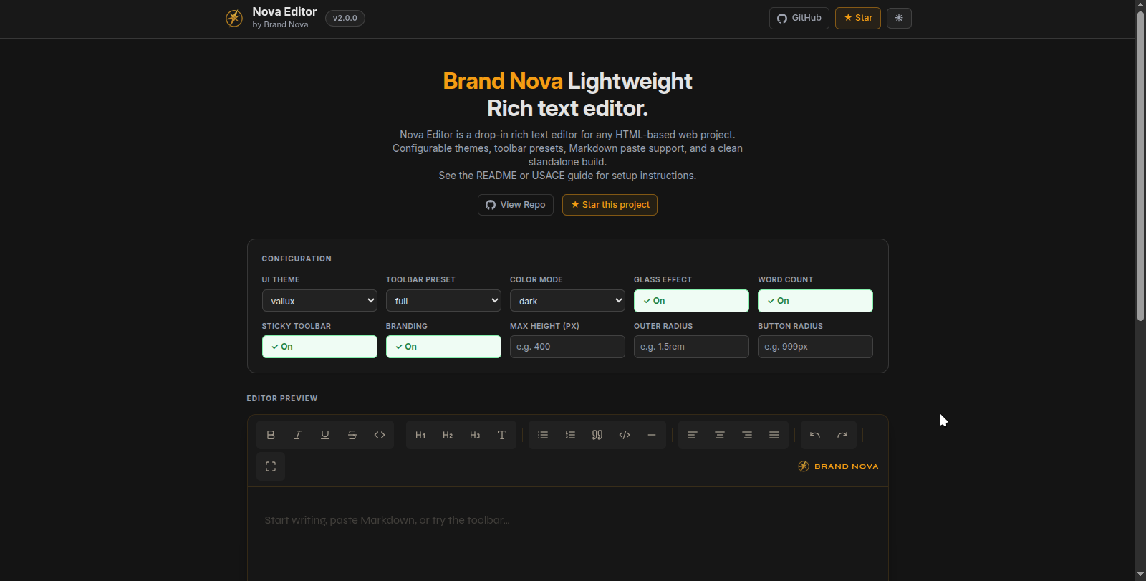Click the Star button in header

pos(858,18)
